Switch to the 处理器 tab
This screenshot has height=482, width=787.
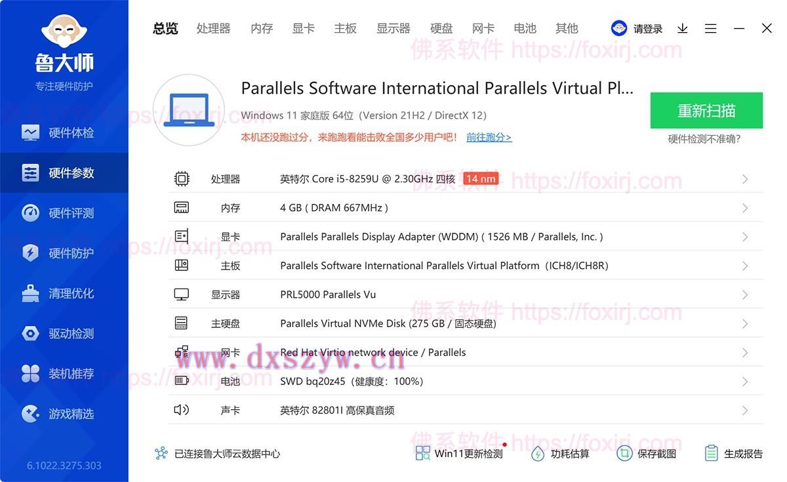214,28
